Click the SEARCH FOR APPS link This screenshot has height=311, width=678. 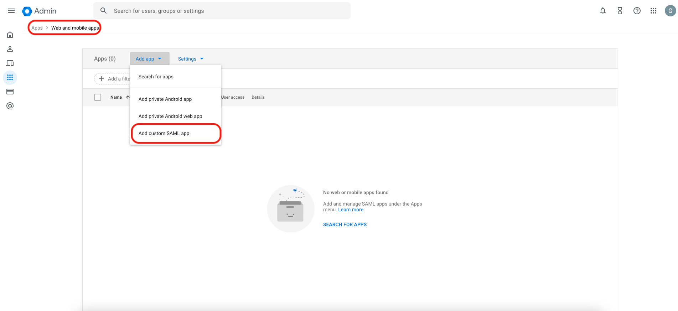tap(345, 224)
